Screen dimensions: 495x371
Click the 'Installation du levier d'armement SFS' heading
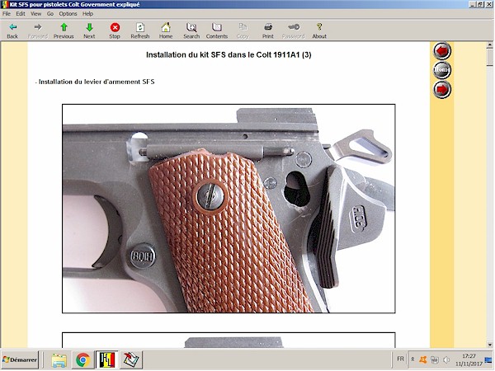(97, 82)
